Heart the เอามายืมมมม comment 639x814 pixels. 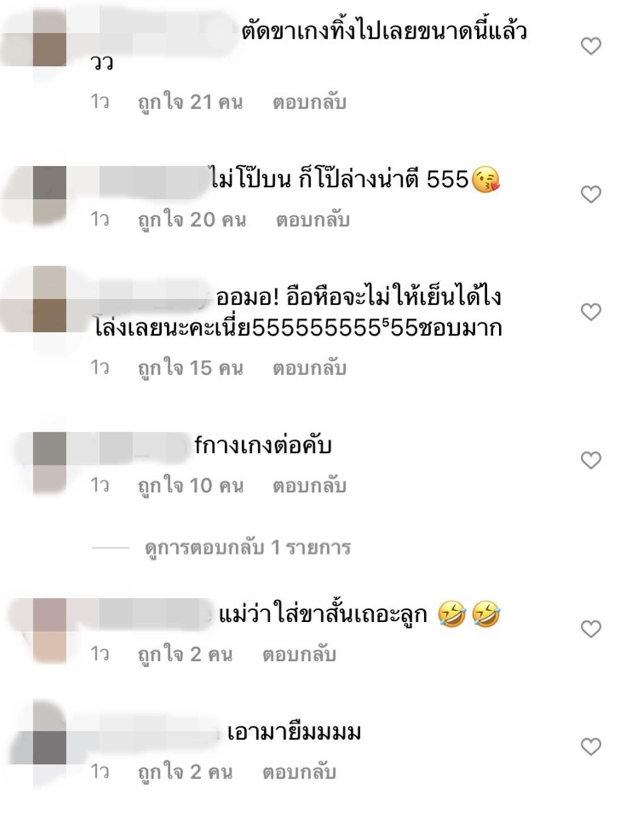point(591,747)
